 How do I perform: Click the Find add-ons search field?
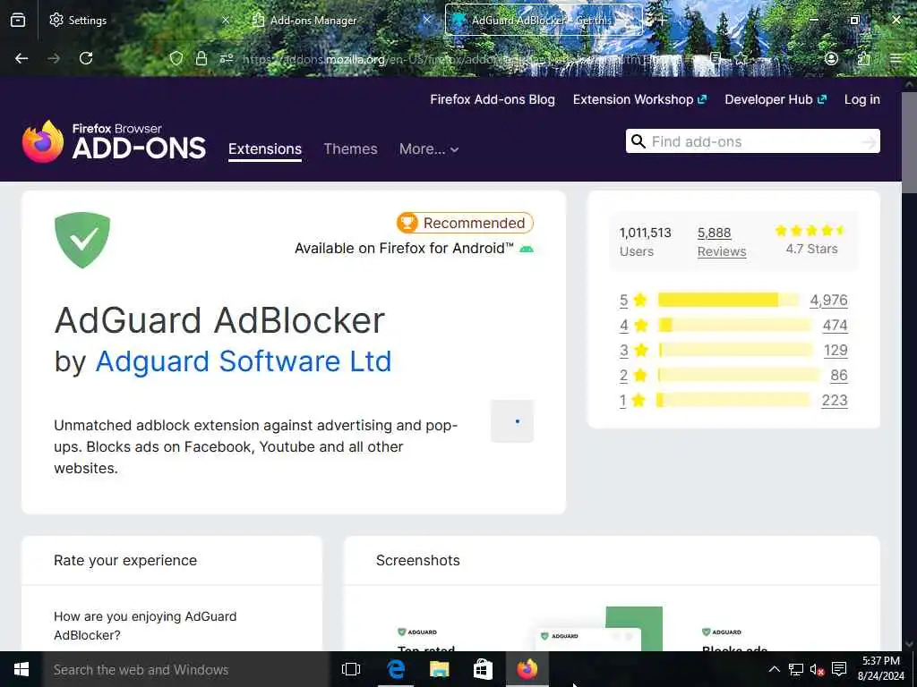click(753, 141)
